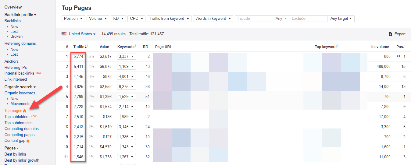Click the Pos. column header
Image resolution: width=411 pixels, height=165 pixels.
(400, 47)
